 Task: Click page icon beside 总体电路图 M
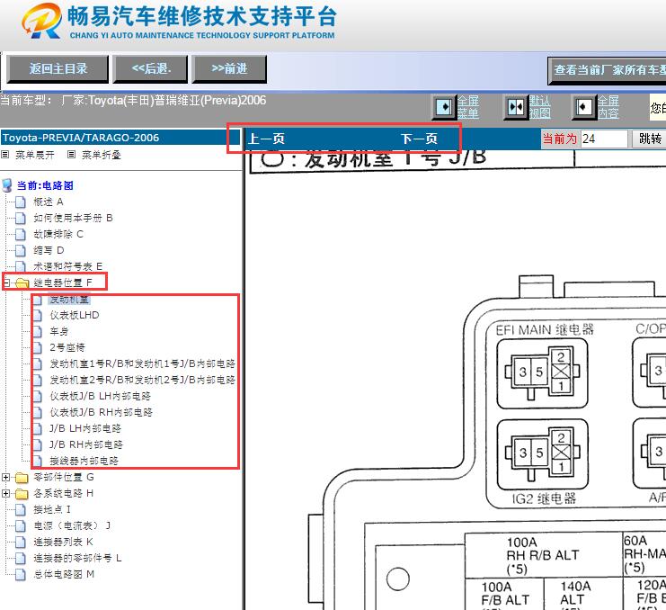pos(21,574)
